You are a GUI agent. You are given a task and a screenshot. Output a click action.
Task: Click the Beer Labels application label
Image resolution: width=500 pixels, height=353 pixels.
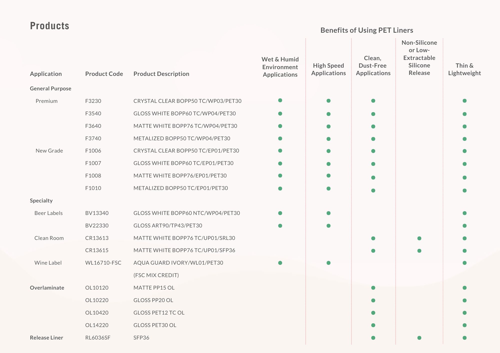click(x=48, y=213)
